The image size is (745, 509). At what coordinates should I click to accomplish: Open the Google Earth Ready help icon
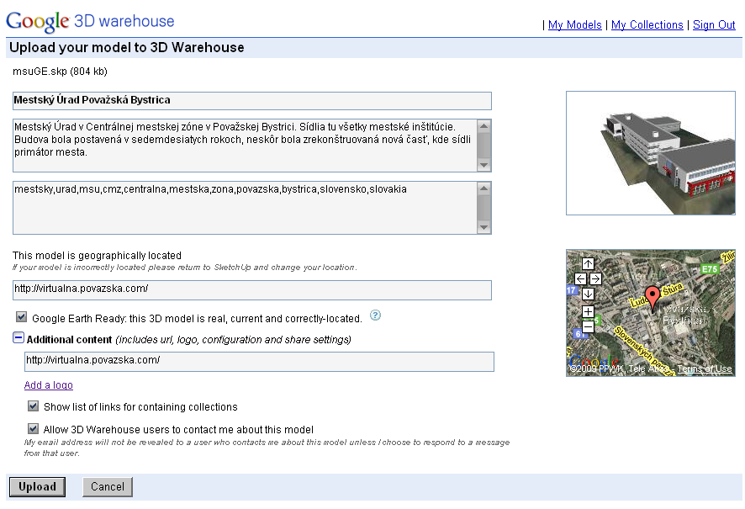point(375,315)
